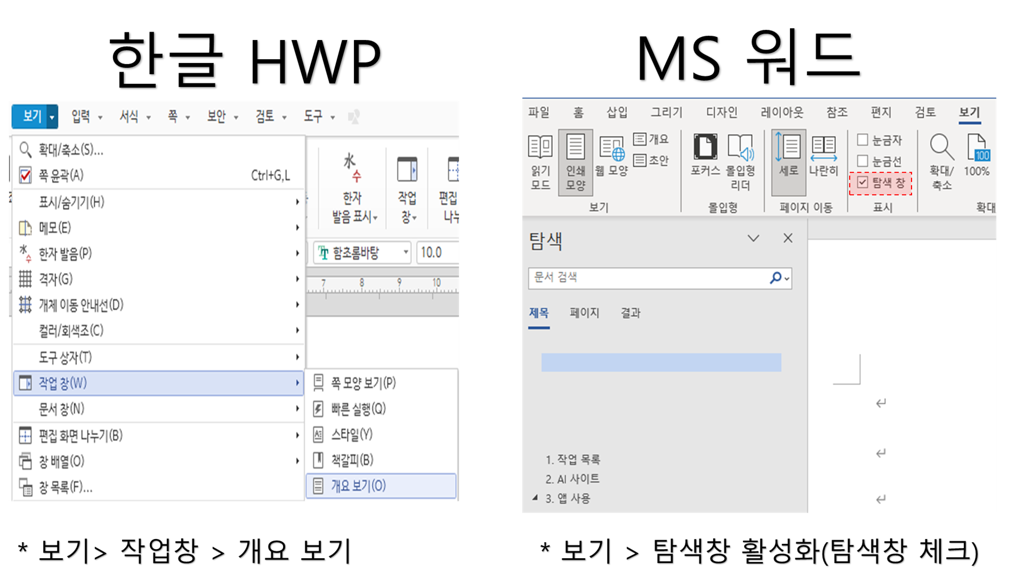The image size is (1016, 586).
Task: Expand the 문서 창(N) submenu
Action: [158, 409]
